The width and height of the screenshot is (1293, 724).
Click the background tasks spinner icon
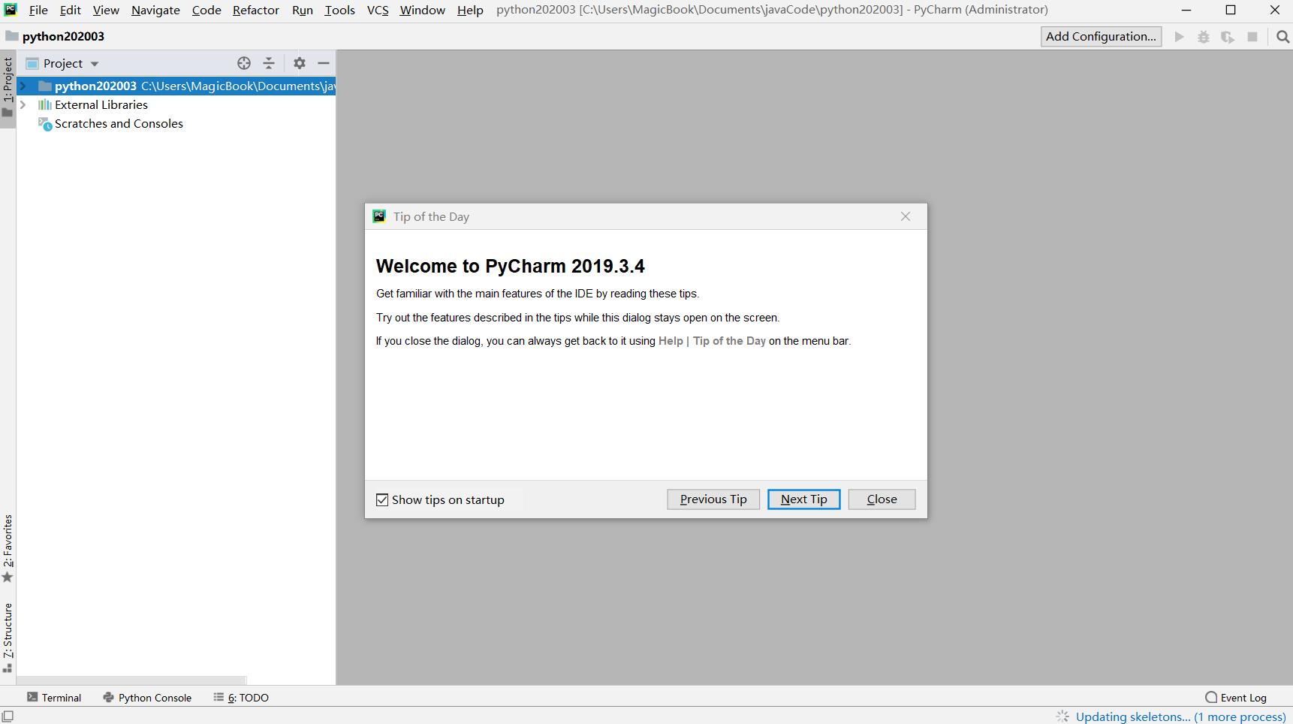point(1062,716)
